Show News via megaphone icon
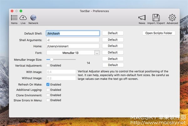 click(x=142, y=20)
